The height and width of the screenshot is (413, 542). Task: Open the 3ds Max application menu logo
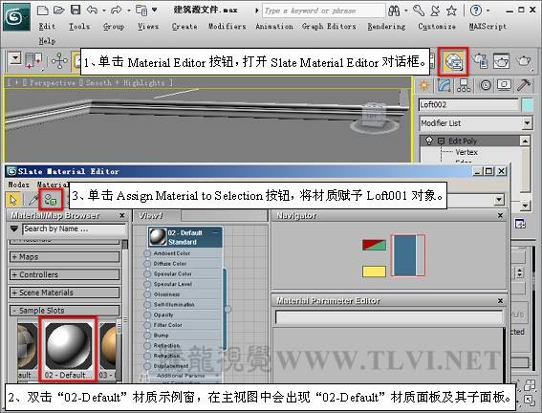tap(16, 16)
